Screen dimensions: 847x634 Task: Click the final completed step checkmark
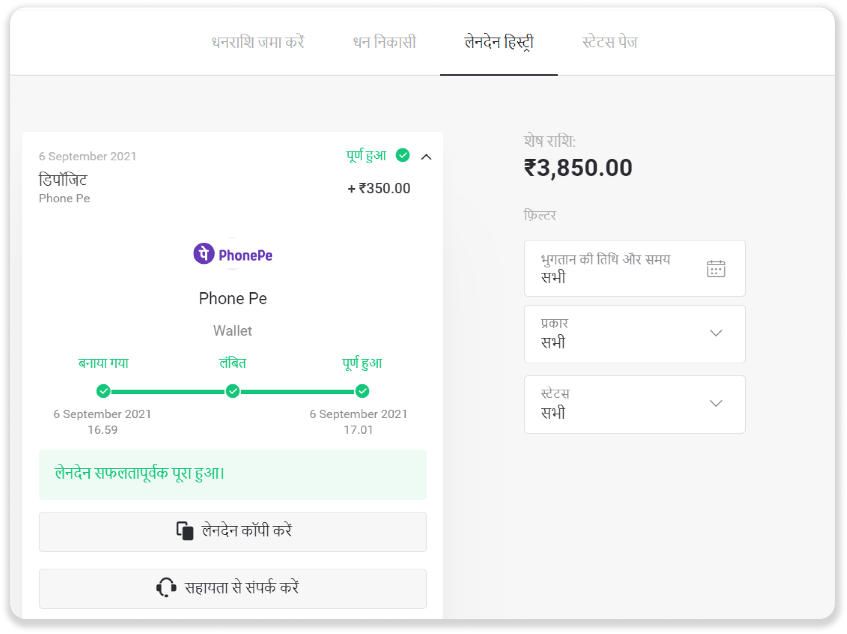[x=362, y=391]
